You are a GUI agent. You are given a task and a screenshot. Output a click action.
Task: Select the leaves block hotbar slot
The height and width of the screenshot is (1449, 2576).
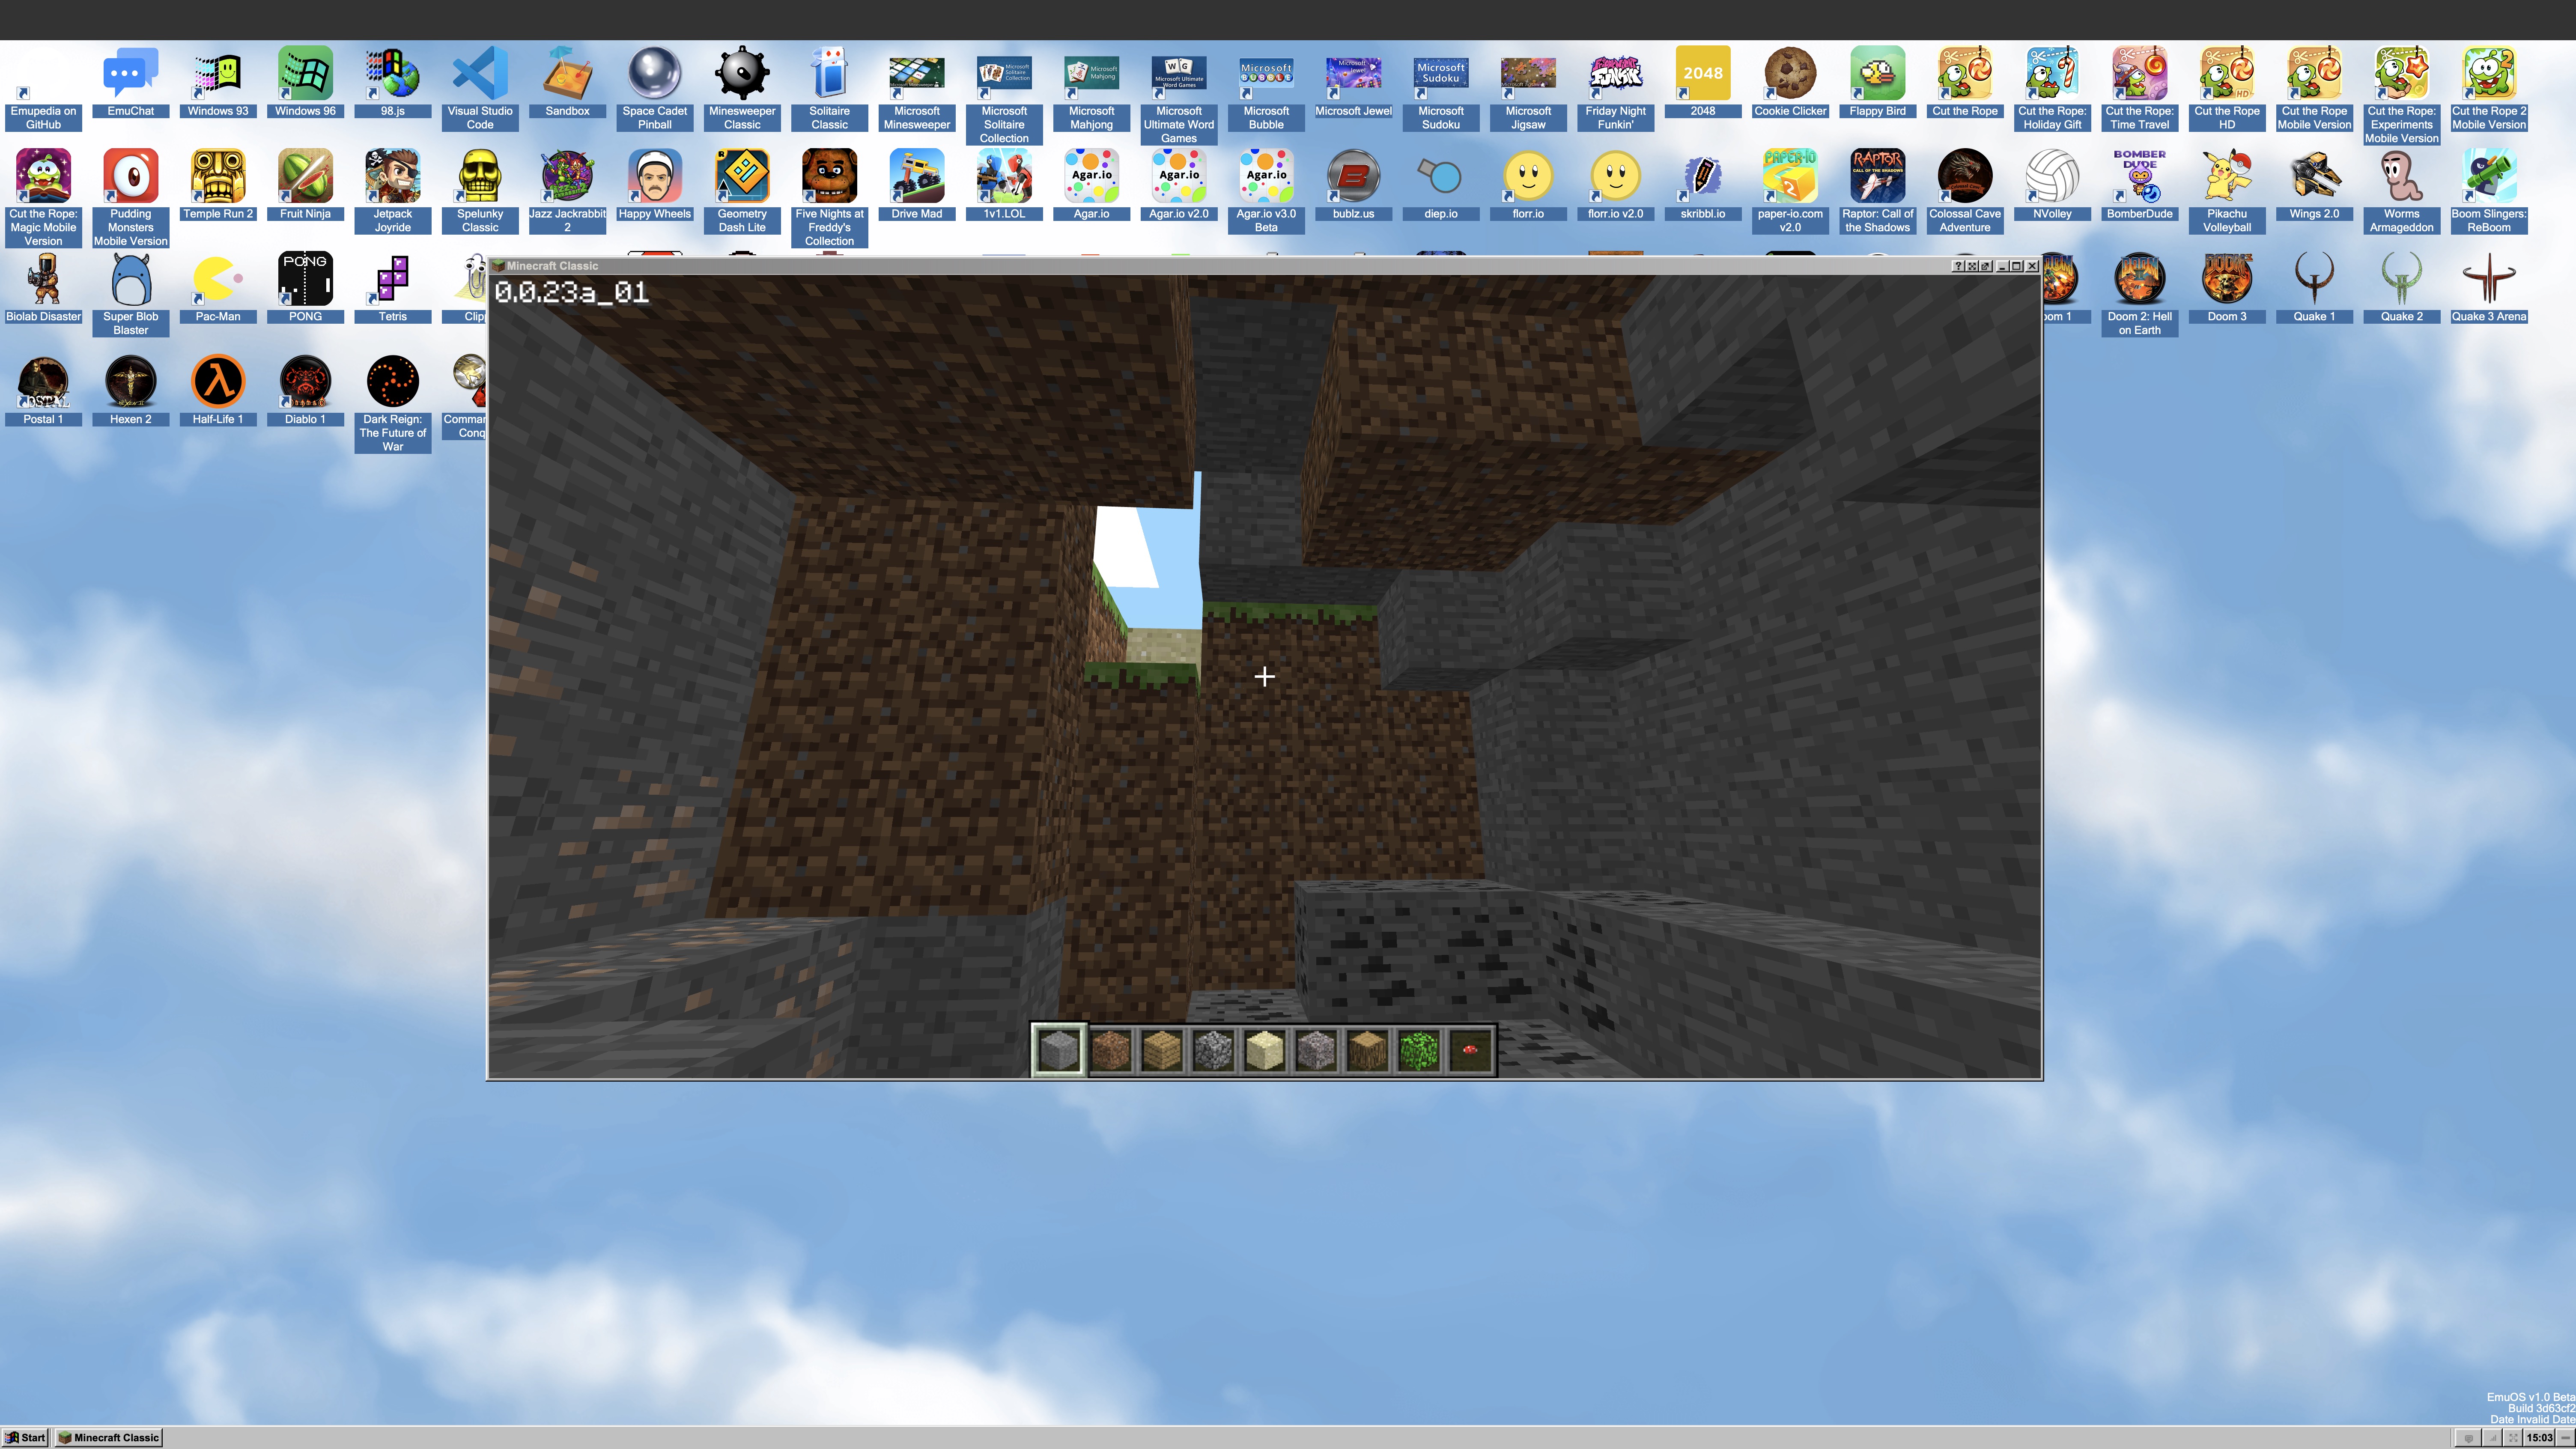pos(1419,1050)
